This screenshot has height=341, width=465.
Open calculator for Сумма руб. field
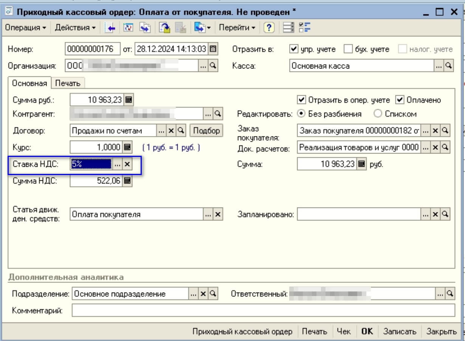(128, 100)
